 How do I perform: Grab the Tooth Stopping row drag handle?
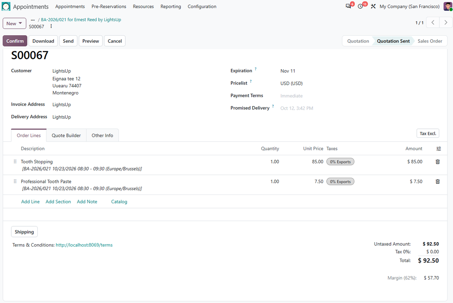click(15, 162)
